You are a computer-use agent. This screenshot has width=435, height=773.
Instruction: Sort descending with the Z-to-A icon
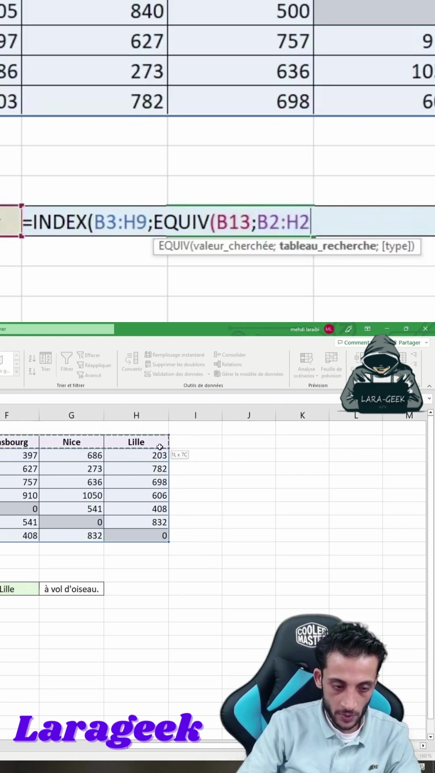[x=32, y=372]
